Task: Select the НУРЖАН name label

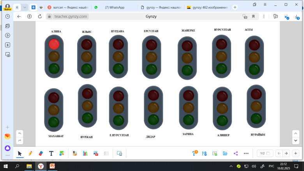Action: (x=87, y=137)
